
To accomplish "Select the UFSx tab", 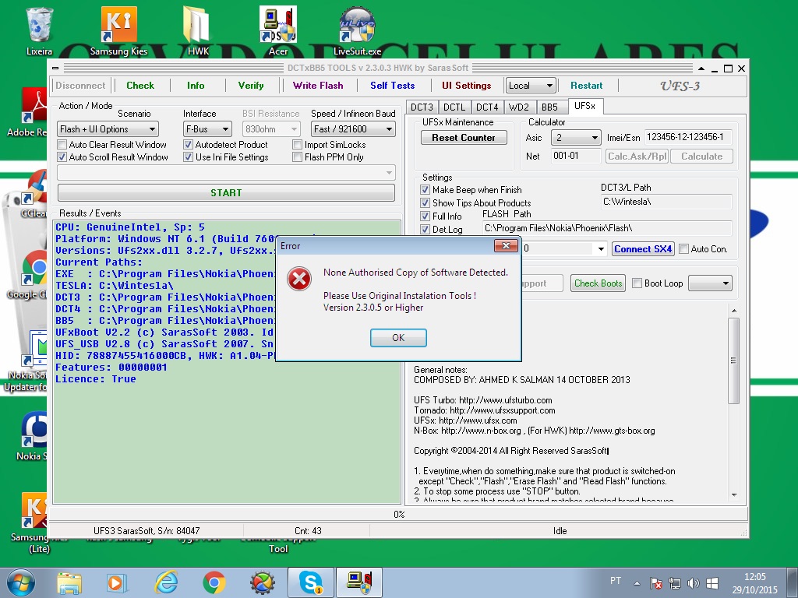I will pyautogui.click(x=584, y=106).
